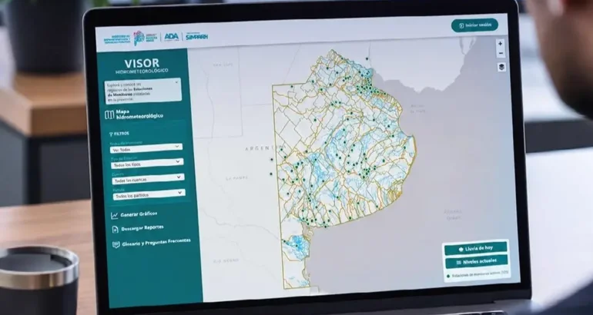Open the Ver Todos network dropdown
This screenshot has width=593, height=315.
click(146, 148)
